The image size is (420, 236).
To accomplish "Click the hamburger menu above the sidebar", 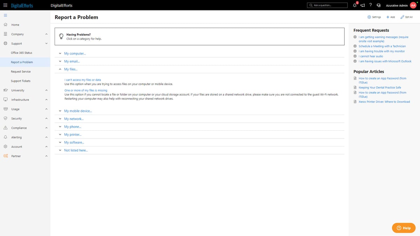I will click(x=5, y=15).
